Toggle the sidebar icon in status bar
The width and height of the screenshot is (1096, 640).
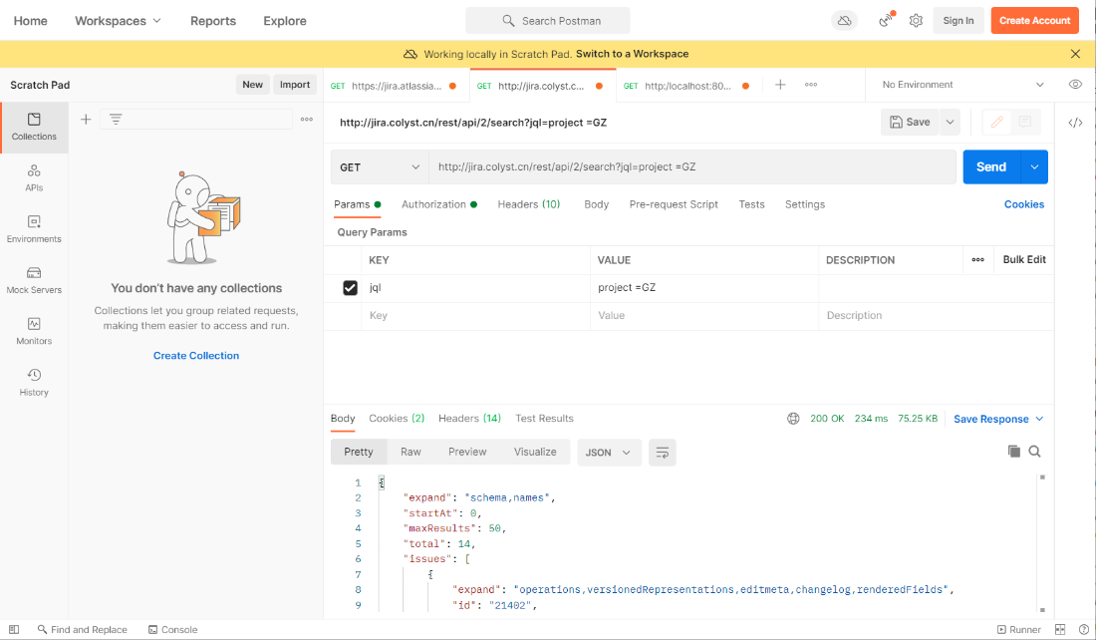click(14, 629)
